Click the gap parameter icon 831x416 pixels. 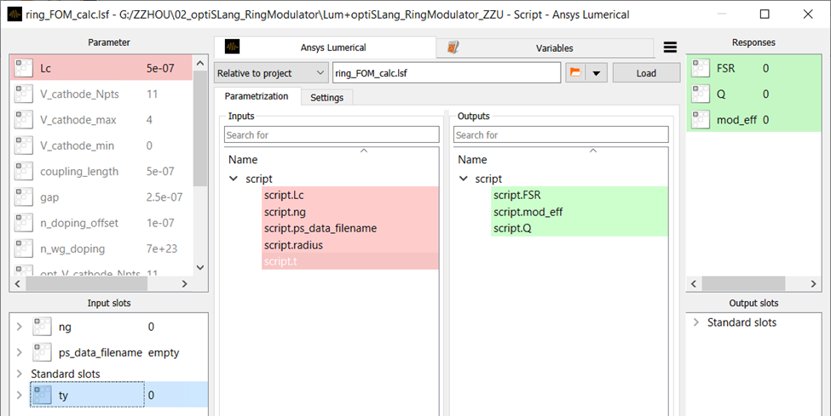coord(24,197)
